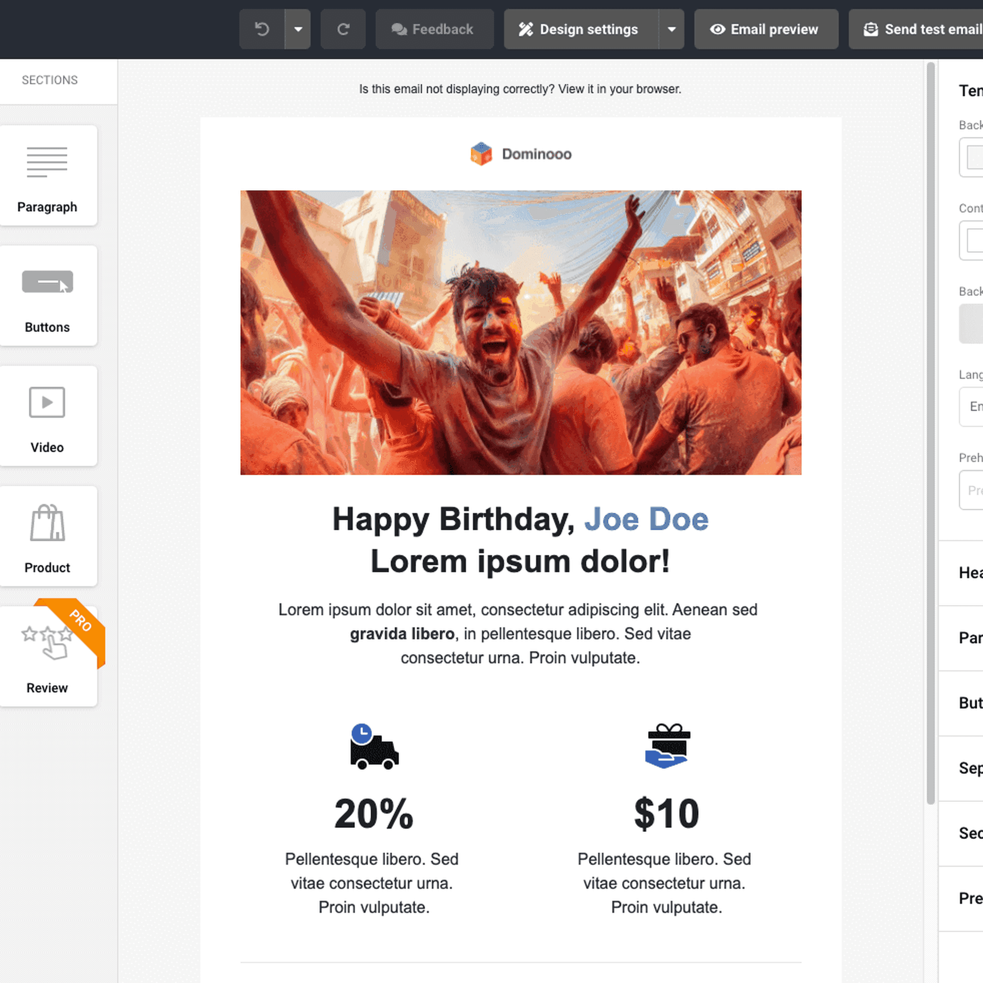Viewport: 983px width, 983px height.
Task: Click the redo arrow icon
Action: click(343, 29)
